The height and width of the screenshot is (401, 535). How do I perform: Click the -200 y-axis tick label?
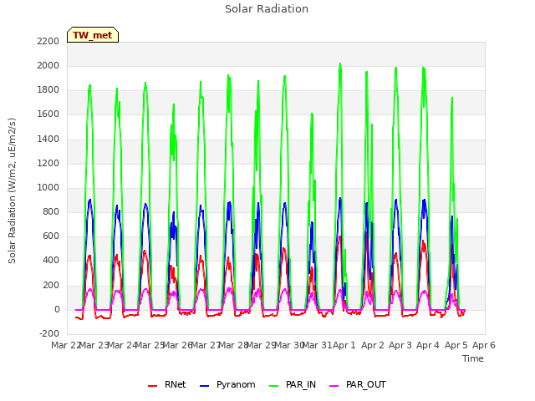pyautogui.click(x=49, y=333)
